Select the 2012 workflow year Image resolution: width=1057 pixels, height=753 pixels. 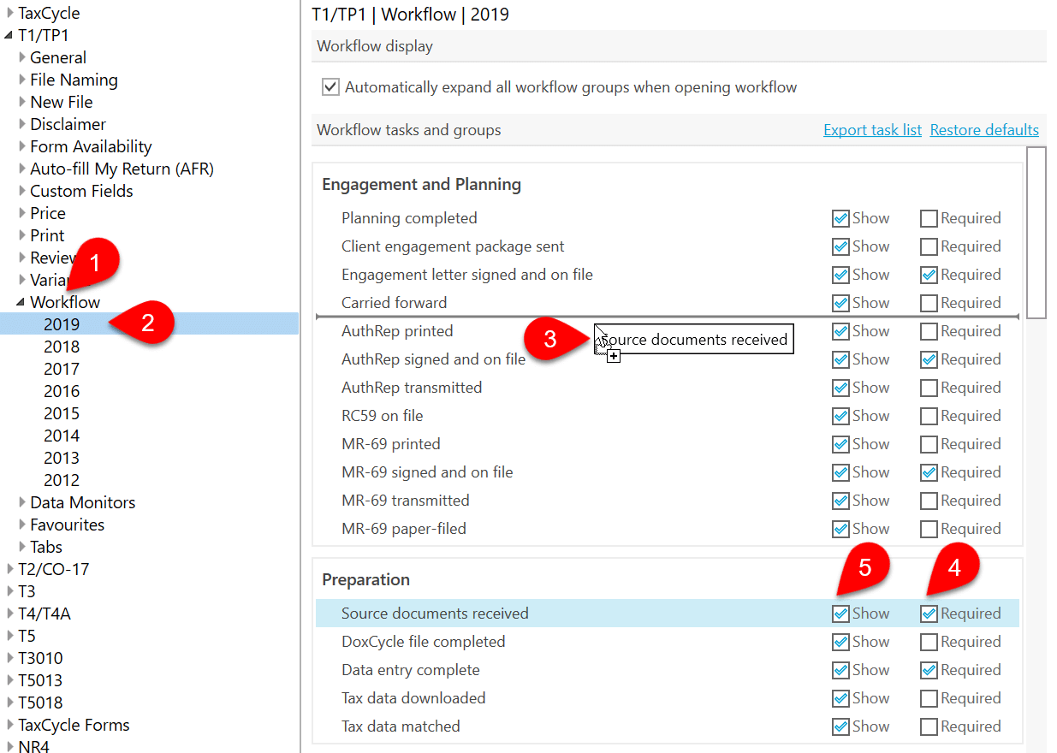tap(62, 480)
